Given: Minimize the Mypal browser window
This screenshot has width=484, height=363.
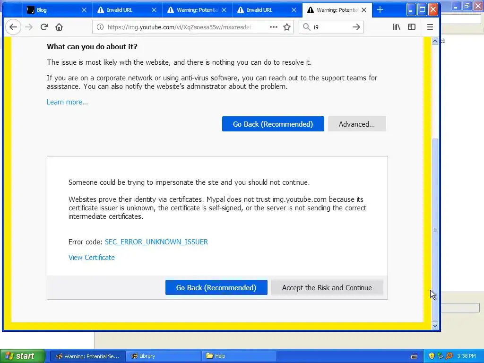Looking at the screenshot, I should (x=411, y=10).
